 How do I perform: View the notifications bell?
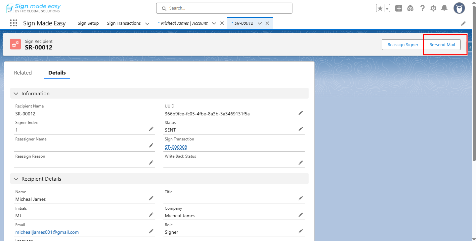pos(444,8)
